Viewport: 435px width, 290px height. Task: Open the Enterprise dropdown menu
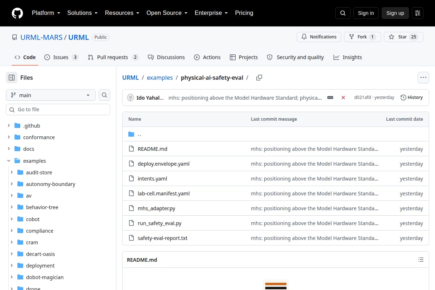click(211, 13)
